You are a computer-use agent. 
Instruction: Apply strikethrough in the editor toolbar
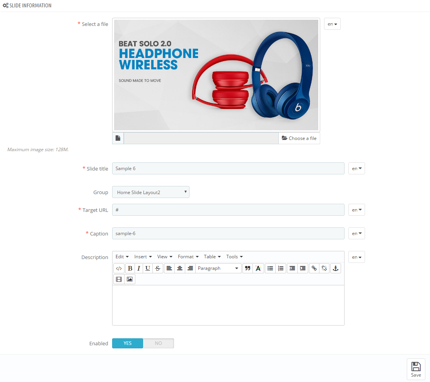point(158,268)
